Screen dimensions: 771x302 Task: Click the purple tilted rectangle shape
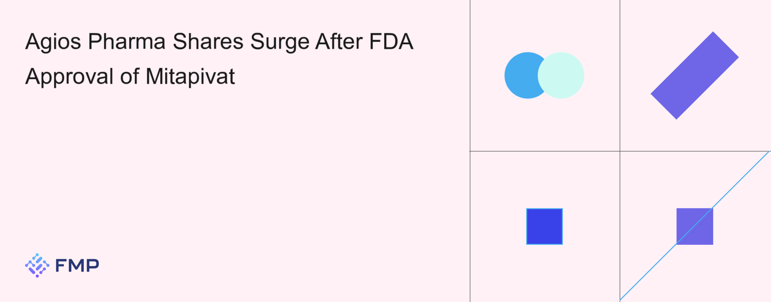click(x=695, y=75)
